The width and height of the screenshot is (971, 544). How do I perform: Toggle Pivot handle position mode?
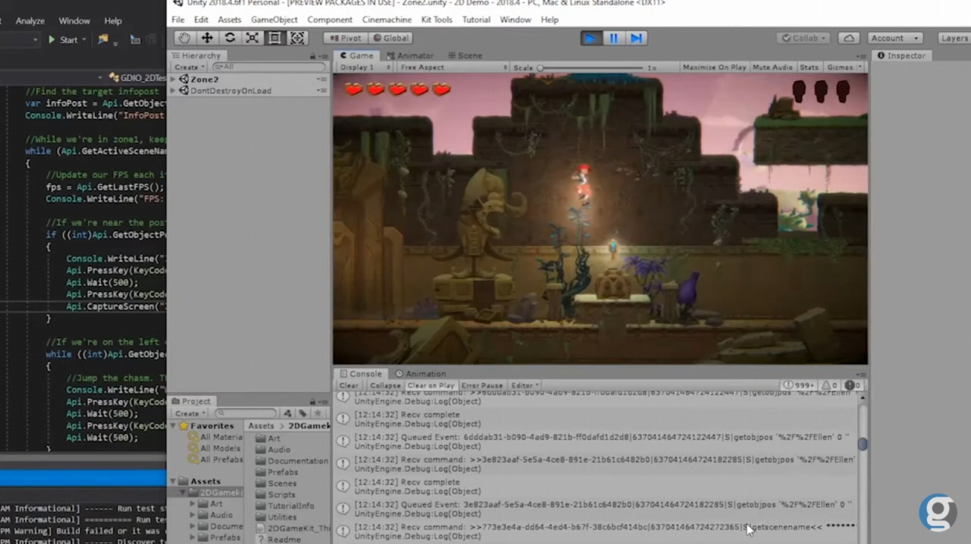[x=345, y=38]
